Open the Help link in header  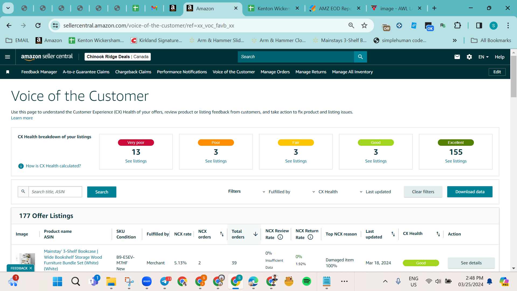[x=499, y=57]
